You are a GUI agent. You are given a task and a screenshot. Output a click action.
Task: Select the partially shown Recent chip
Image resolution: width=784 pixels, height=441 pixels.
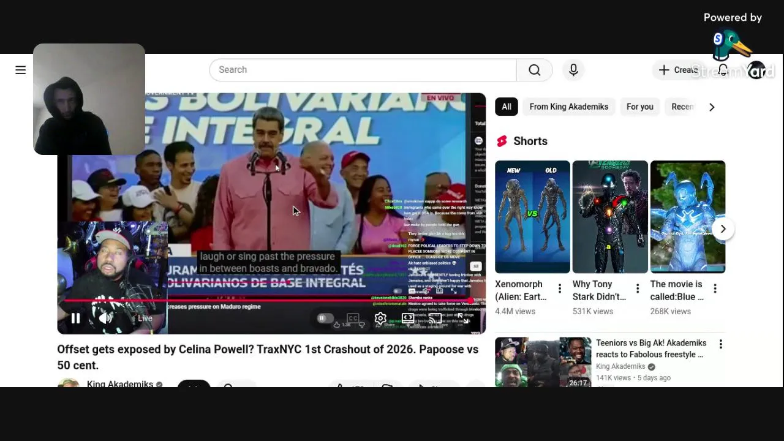click(x=682, y=107)
